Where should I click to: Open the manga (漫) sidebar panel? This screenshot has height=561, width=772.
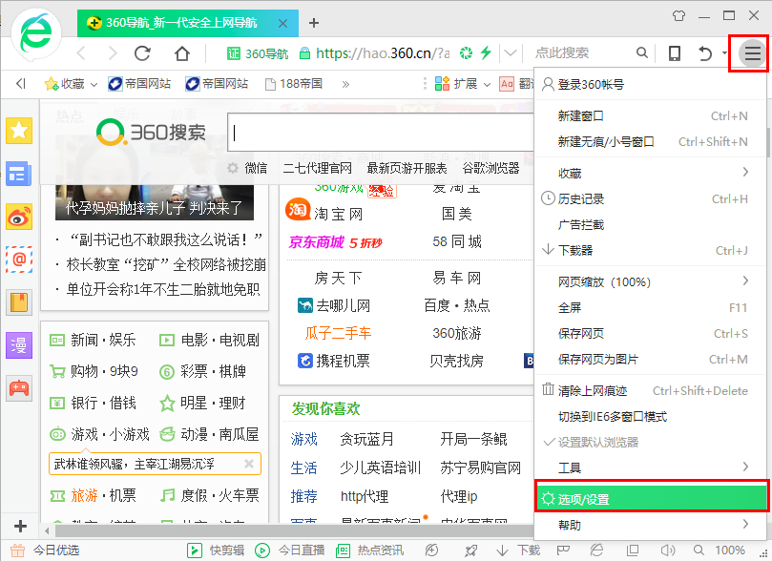[x=19, y=345]
